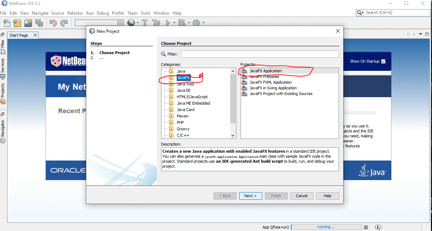Click the Filter text field
This screenshot has height=231, width=432.
259,54
